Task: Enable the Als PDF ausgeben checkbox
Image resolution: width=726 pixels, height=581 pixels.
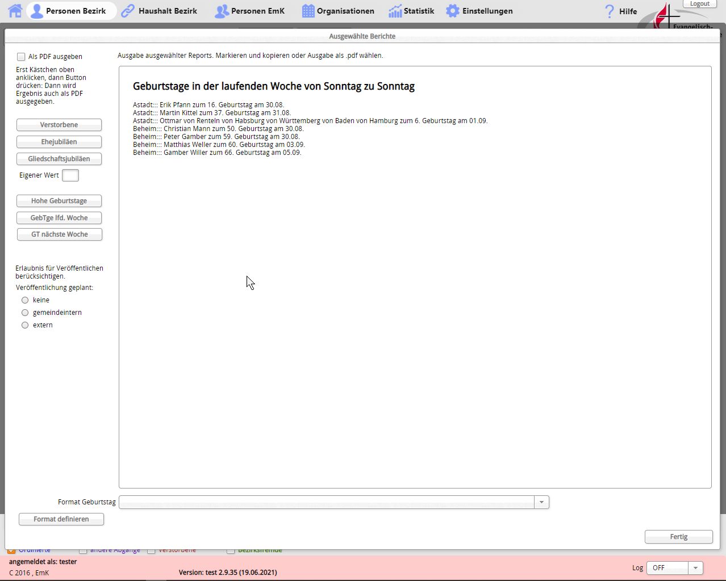Action: [x=21, y=57]
